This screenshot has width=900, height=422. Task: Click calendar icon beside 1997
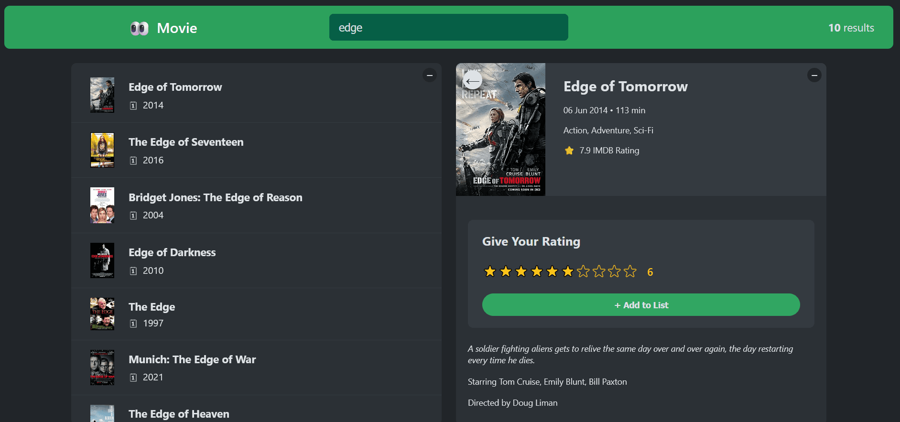click(133, 324)
